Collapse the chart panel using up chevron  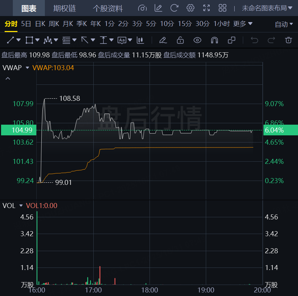pos(8,78)
